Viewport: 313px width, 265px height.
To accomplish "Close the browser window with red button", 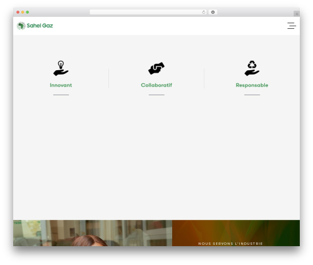I will (18, 12).
